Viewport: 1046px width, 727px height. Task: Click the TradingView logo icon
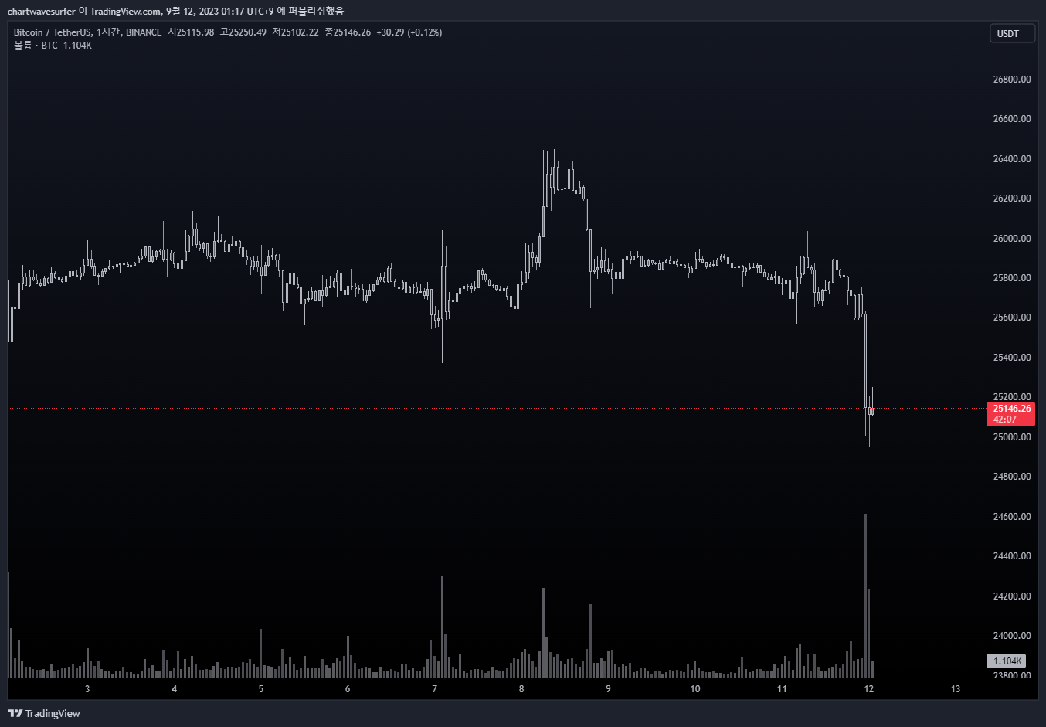tap(15, 713)
